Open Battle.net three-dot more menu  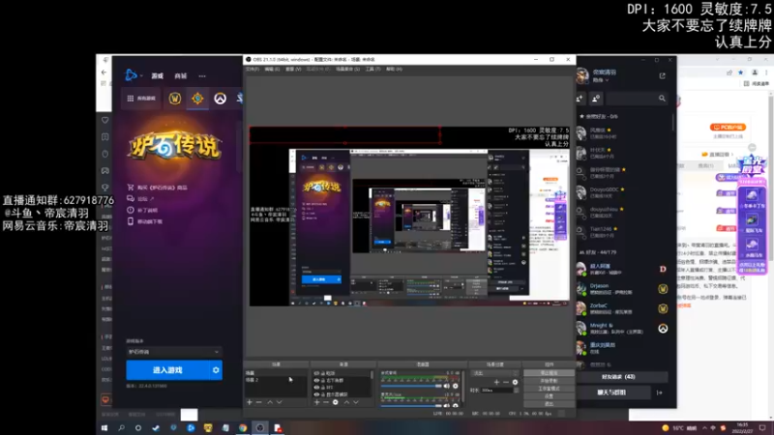(202, 76)
